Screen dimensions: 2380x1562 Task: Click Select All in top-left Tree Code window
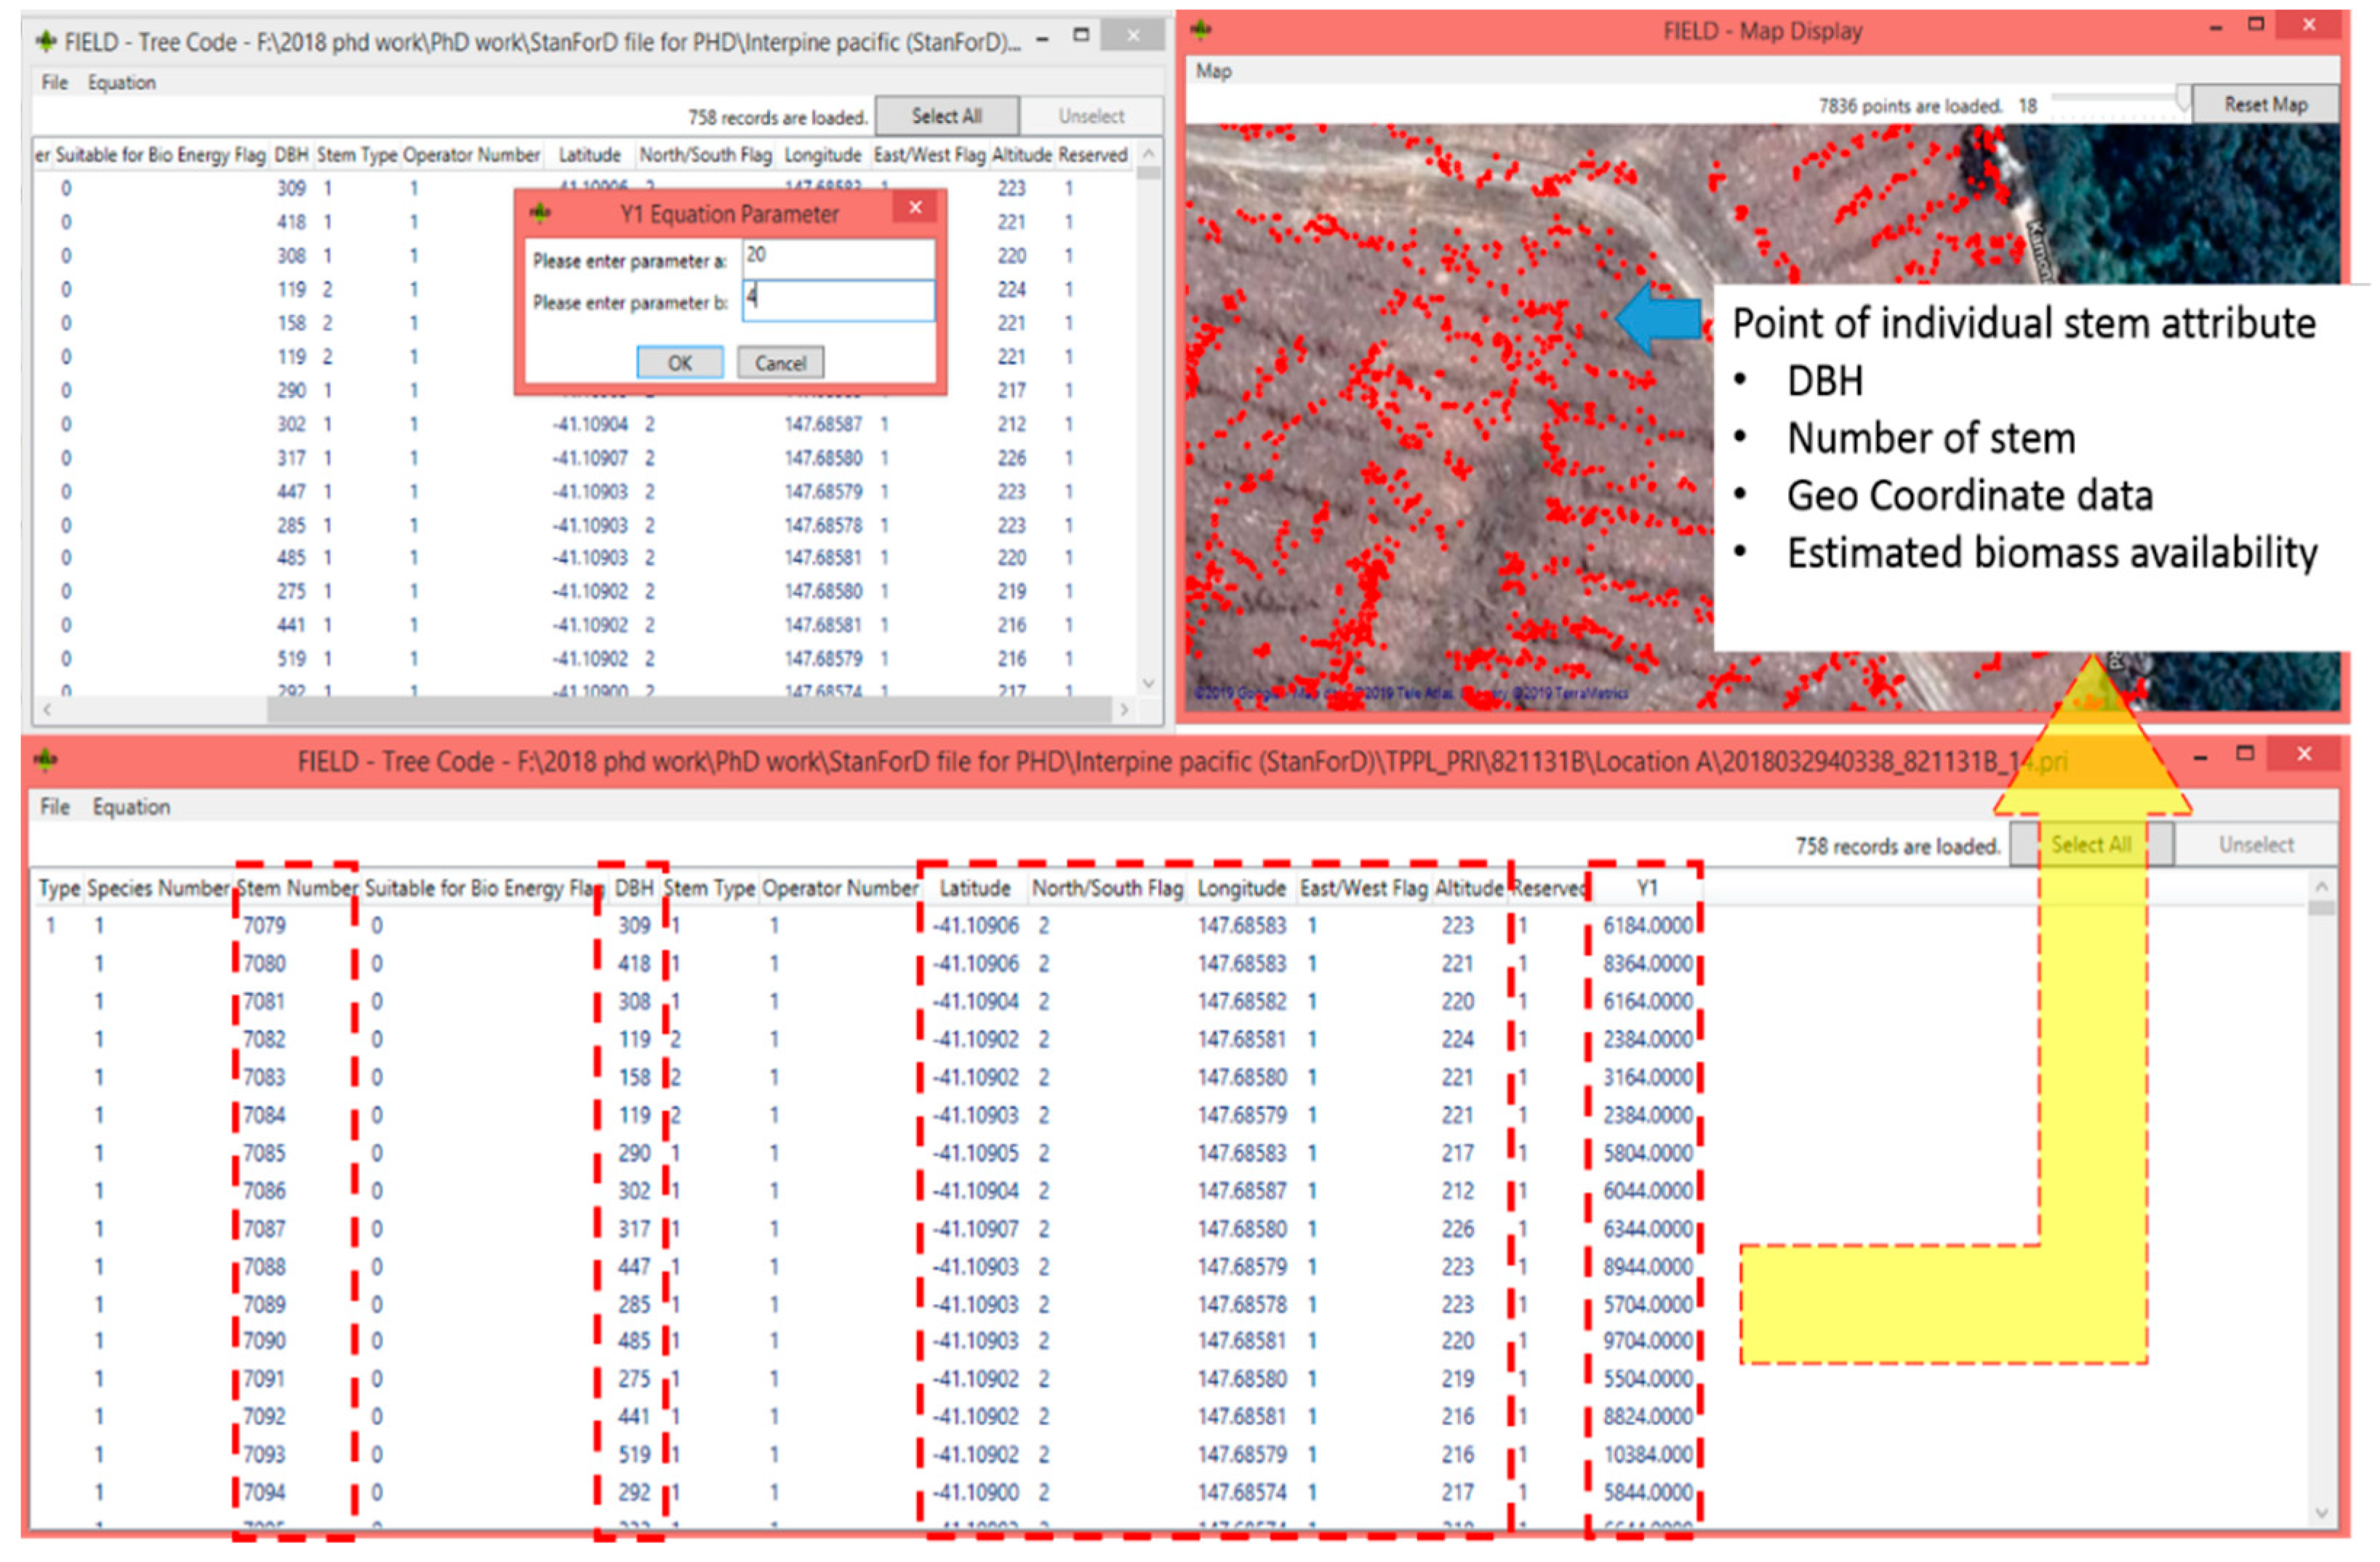point(947,116)
